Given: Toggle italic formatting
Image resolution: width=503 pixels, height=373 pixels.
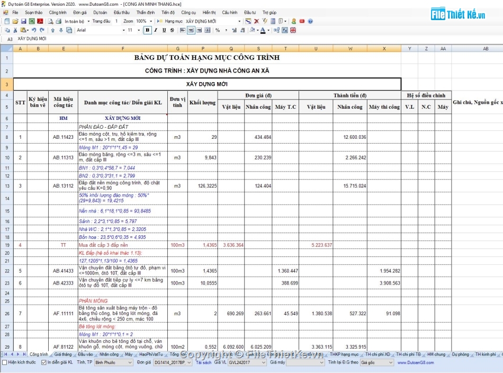Looking at the screenshot, I should click(x=156, y=30).
